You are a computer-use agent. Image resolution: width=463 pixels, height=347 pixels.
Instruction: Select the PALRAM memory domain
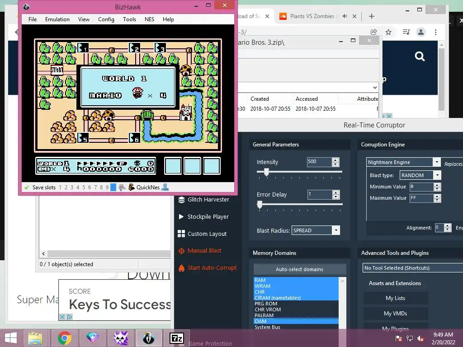[296, 315]
